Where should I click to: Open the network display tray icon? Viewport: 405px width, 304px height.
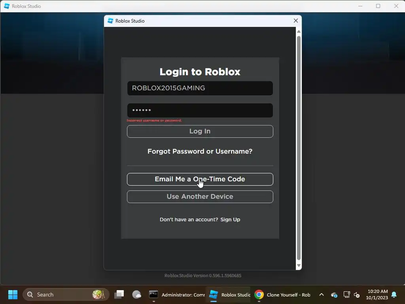[346, 294]
